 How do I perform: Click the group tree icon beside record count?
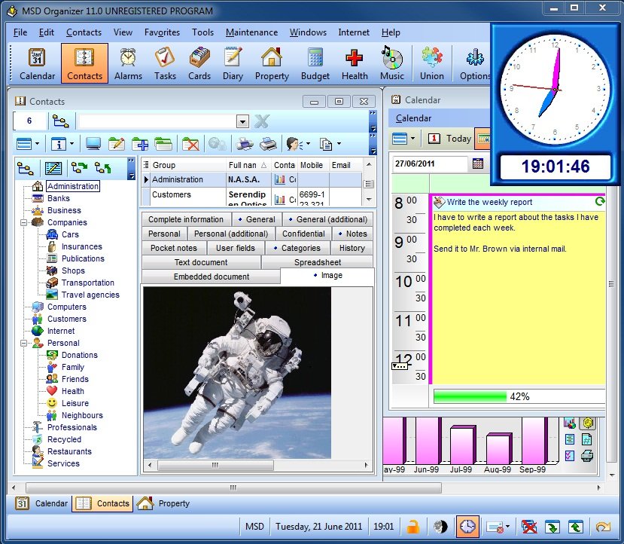click(60, 121)
